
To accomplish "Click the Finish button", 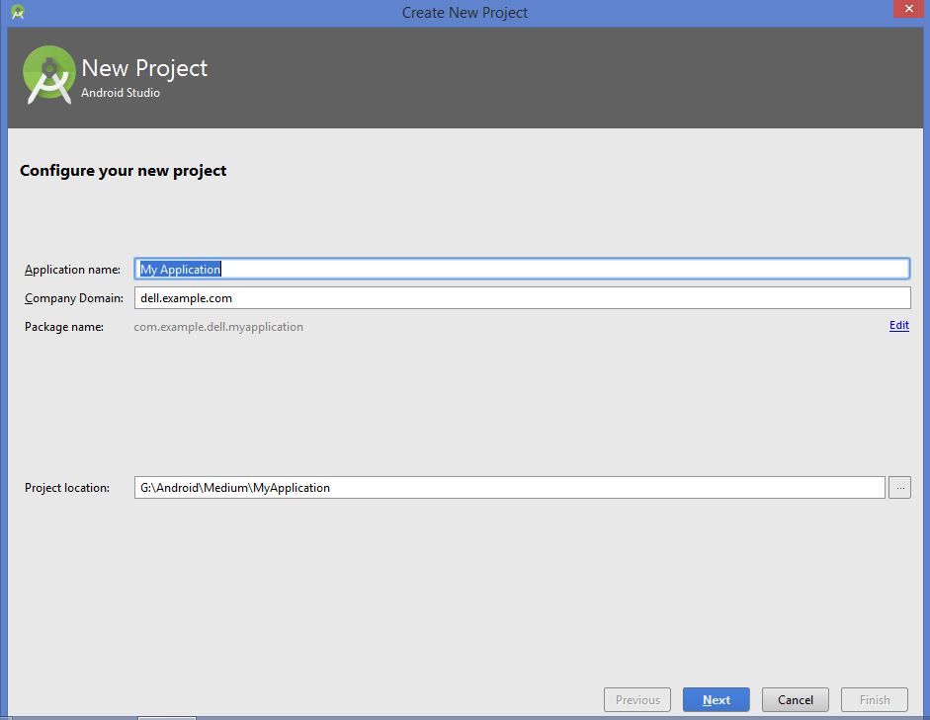I will (x=874, y=699).
